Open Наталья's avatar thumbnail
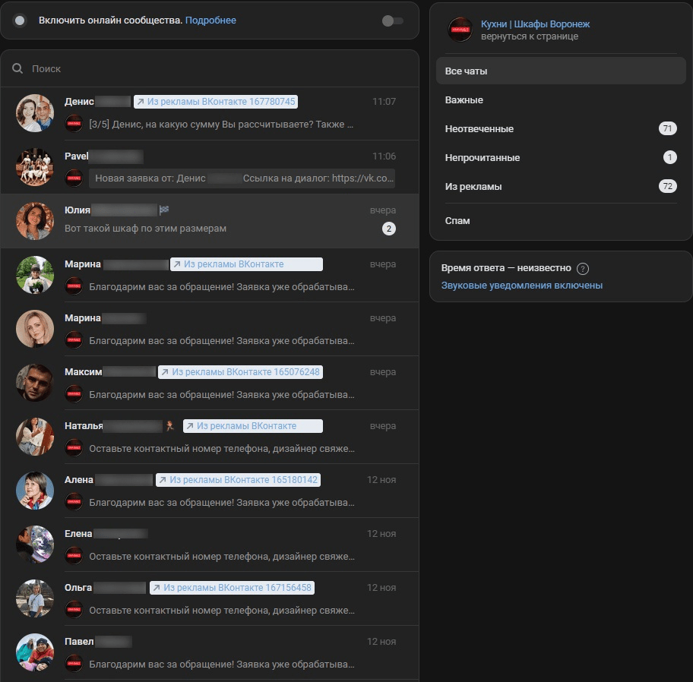The width and height of the screenshot is (693, 682). 35,437
